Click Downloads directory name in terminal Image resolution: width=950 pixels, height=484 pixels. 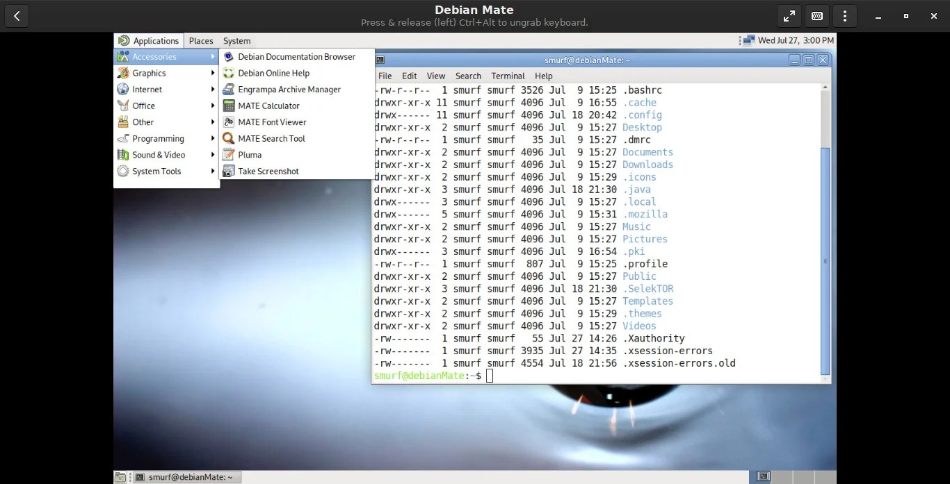coord(647,165)
